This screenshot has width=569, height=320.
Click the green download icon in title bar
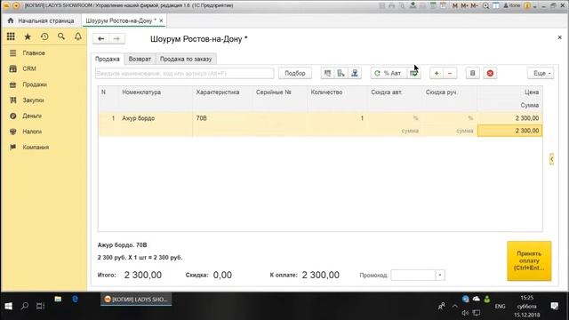(413, 5)
